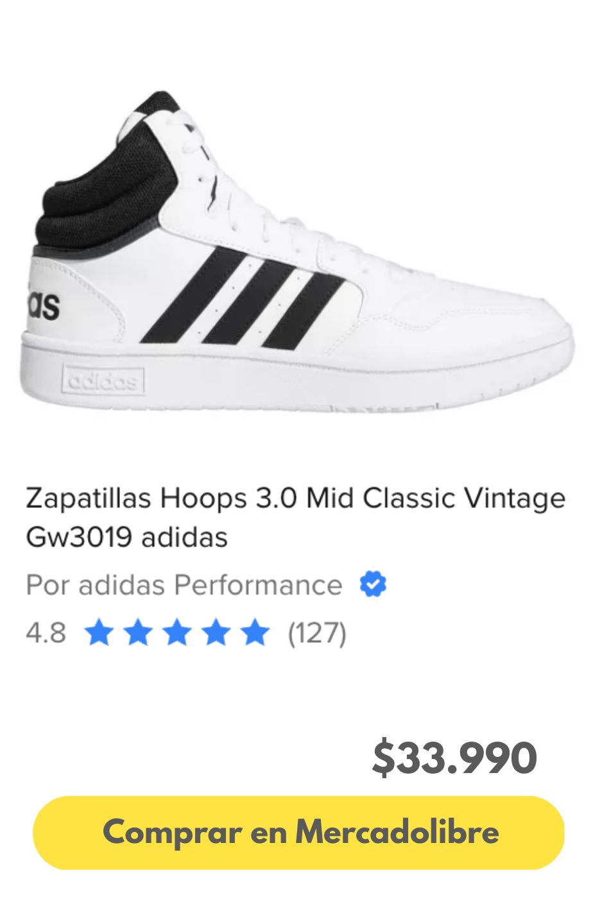The image size is (602, 902).
Task: Select the 4.8 rating score
Action: (45, 634)
